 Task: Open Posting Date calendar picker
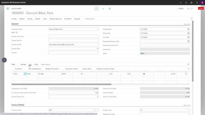pyautogui.click(x=188, y=29)
